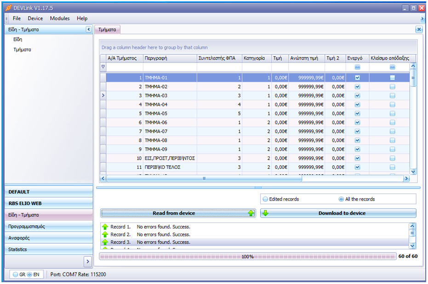Expand the navigation pane overflow chevron
The height and width of the screenshot is (284, 428).
[x=87, y=262]
